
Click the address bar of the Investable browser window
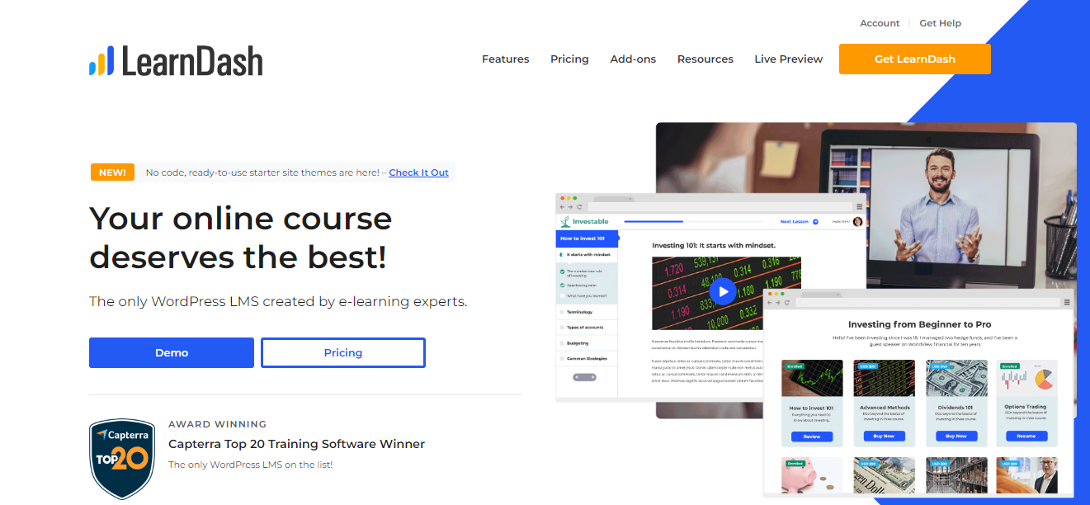[720, 206]
